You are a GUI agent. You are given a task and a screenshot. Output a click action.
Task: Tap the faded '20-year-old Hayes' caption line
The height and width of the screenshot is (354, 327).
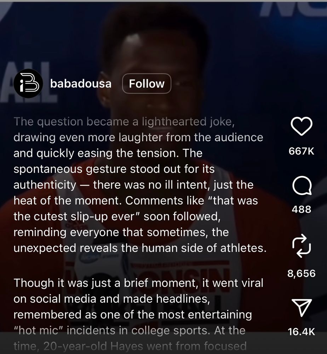click(130, 346)
